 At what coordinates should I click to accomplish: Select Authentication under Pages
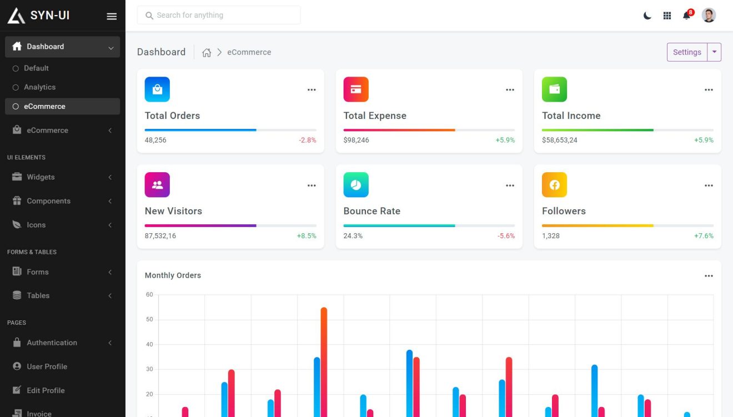53,343
